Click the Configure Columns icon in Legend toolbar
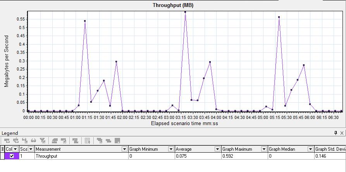This screenshot has width=346, height=172. [x=88, y=141]
